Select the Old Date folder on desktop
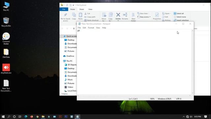This screenshot has width=211, height=119. click(x=6, y=54)
